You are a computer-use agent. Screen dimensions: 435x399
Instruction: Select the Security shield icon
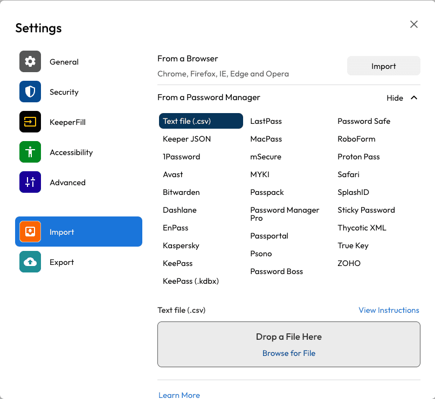click(30, 92)
